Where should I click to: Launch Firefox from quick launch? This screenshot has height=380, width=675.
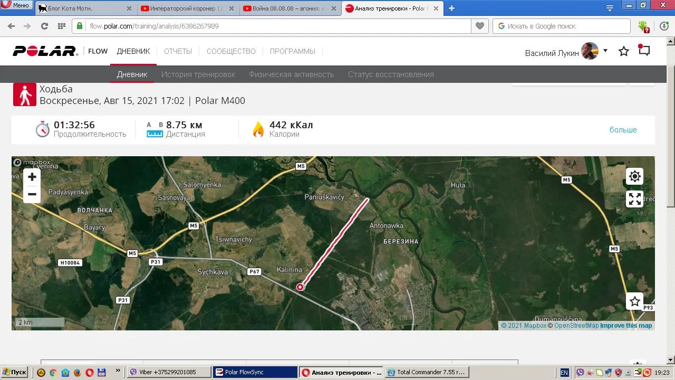click(78, 373)
